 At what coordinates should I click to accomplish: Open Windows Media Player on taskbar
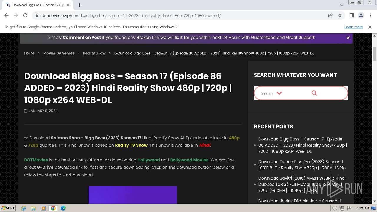pyautogui.click(x=43, y=208)
